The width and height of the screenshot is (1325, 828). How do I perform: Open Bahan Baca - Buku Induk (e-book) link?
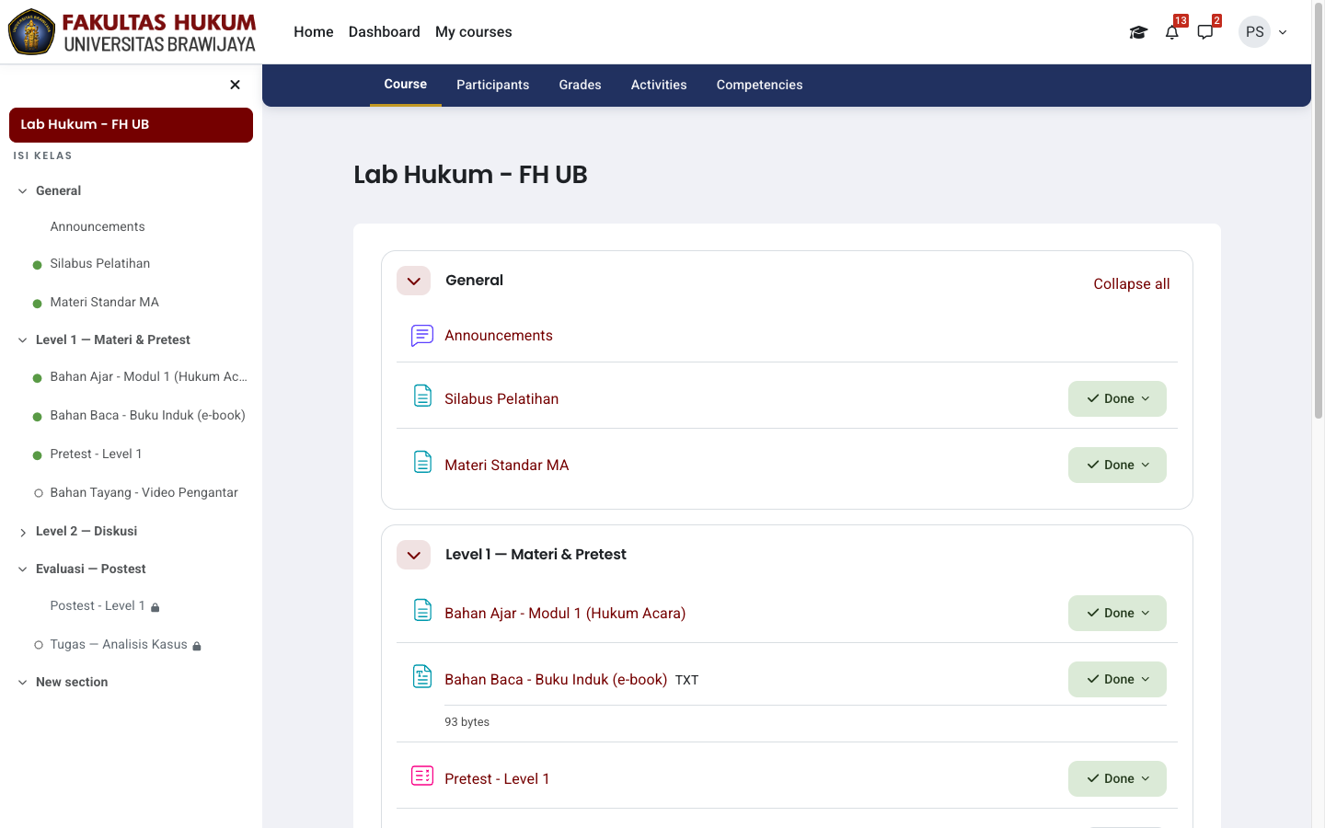point(556,679)
